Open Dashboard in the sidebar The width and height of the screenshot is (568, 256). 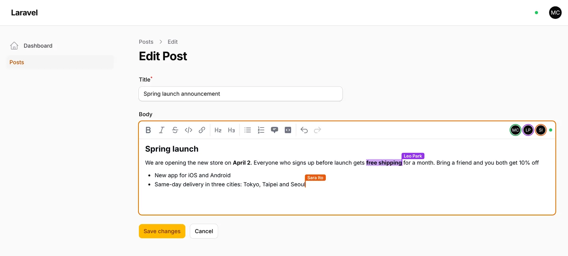pos(60,46)
